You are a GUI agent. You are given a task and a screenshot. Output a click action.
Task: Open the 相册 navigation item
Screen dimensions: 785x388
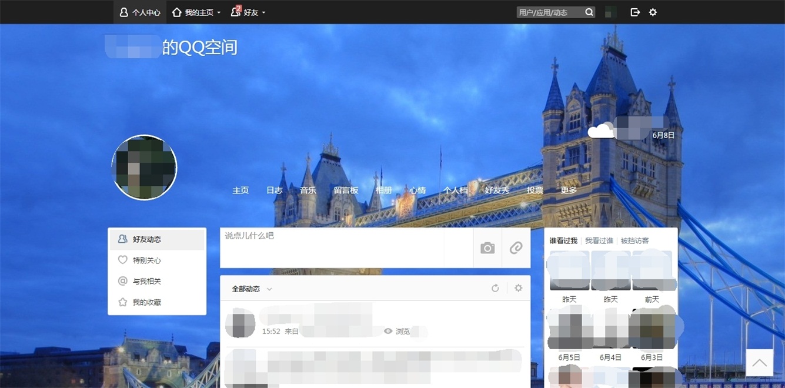tap(383, 190)
